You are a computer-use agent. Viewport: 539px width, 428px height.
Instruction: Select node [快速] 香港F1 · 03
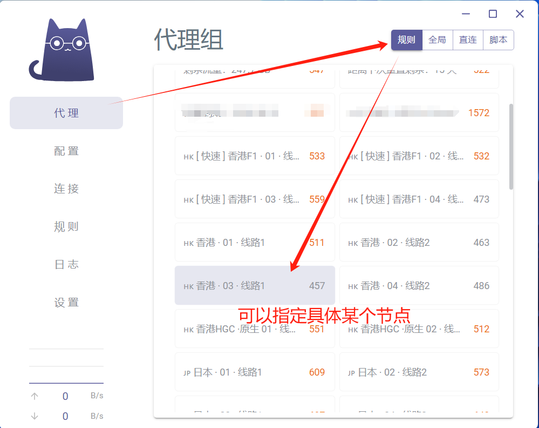pos(255,199)
